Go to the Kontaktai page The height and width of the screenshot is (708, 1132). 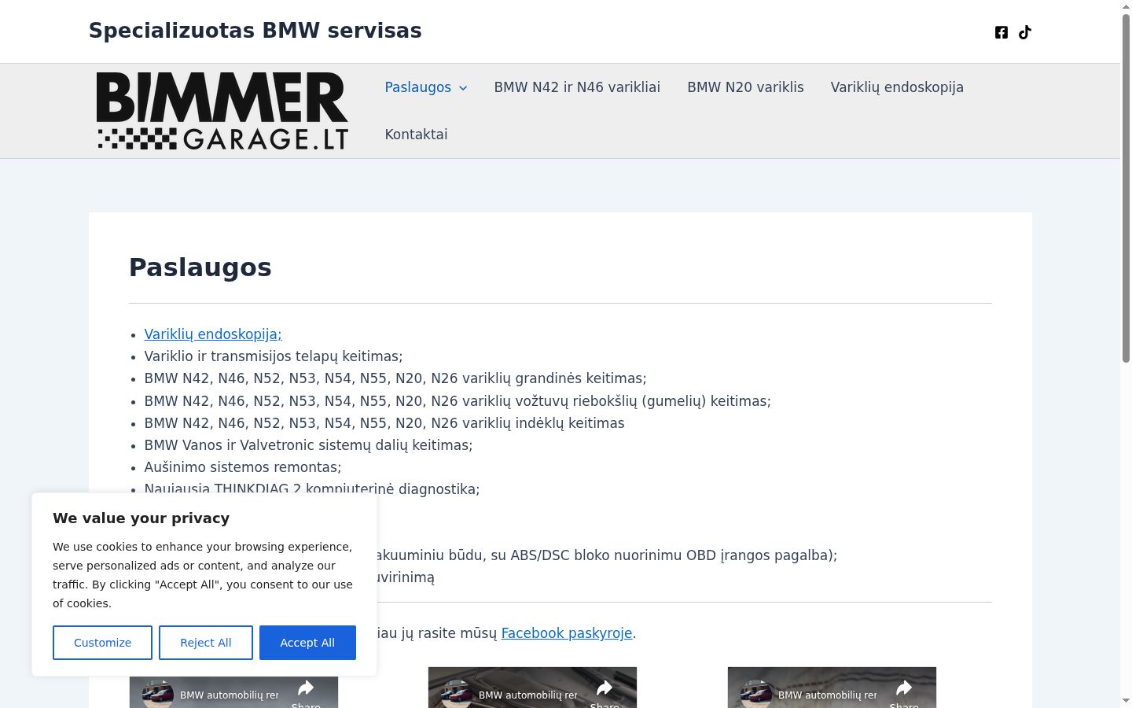point(416,135)
